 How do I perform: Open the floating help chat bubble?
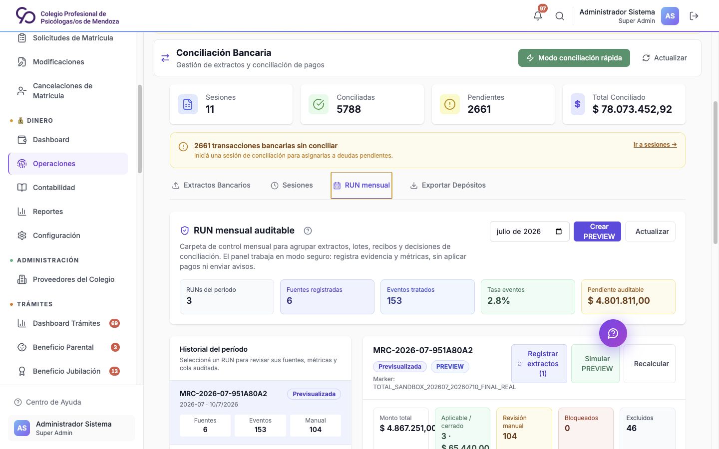pyautogui.click(x=613, y=333)
